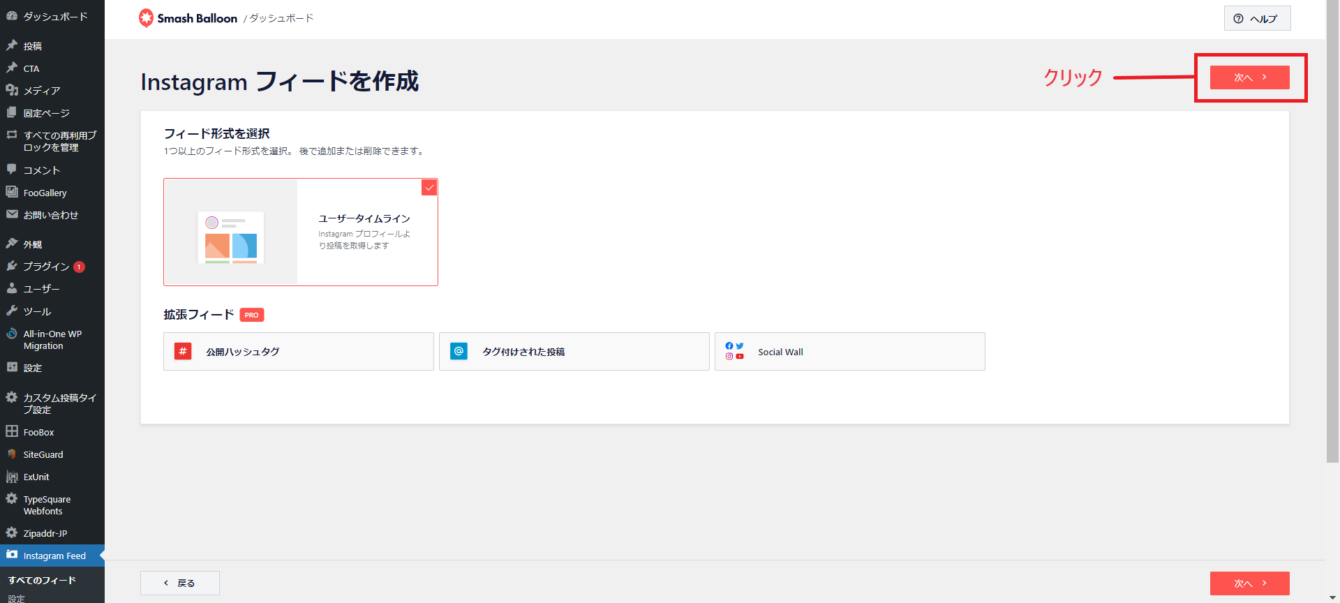Open the 投稿 menu in sidebar

coord(33,46)
